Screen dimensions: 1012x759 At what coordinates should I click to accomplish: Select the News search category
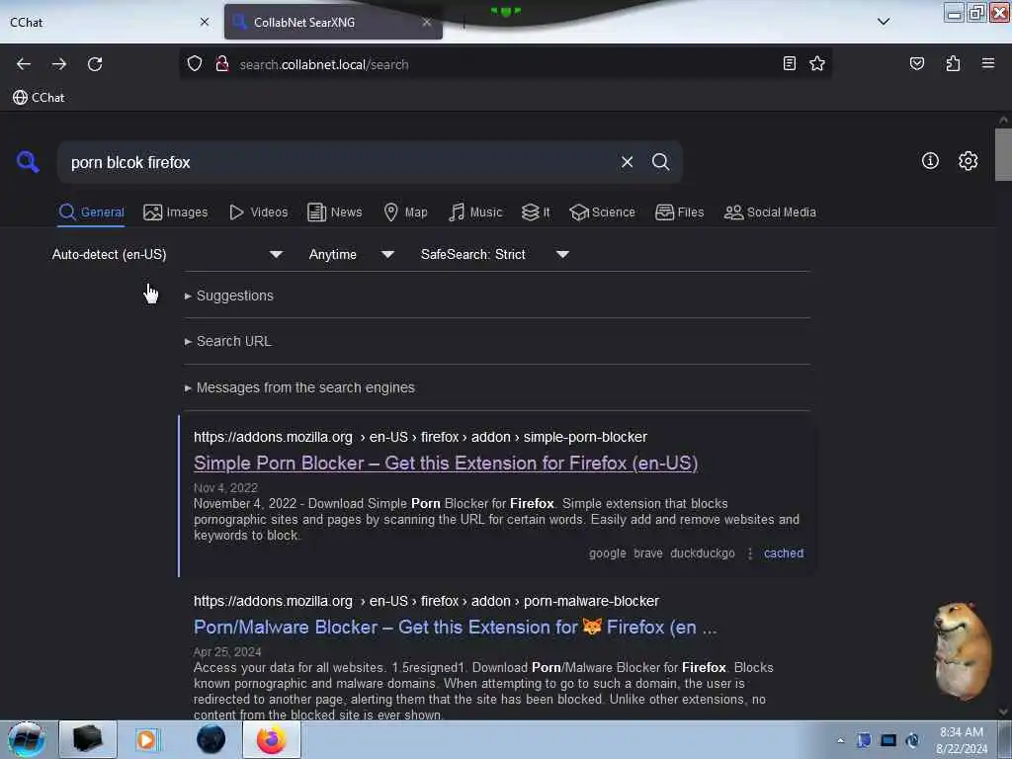[x=334, y=212]
